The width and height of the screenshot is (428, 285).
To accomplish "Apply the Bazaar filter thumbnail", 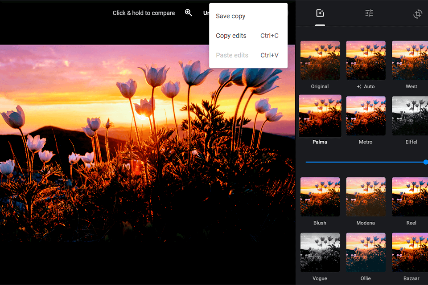I will point(410,252).
